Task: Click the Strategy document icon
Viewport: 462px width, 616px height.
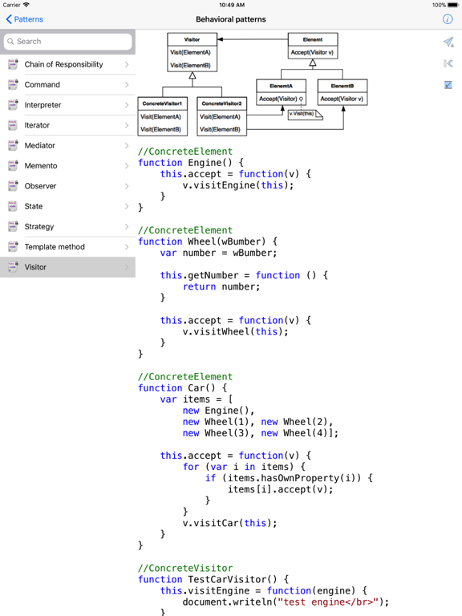Action: (x=13, y=227)
